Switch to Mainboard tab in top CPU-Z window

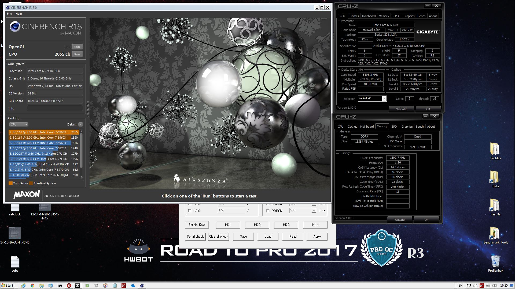(369, 16)
